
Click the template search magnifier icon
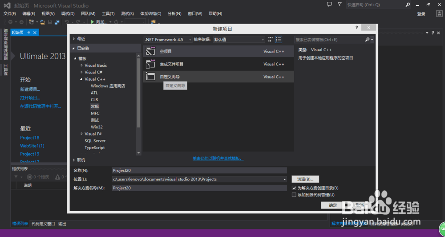(367, 40)
